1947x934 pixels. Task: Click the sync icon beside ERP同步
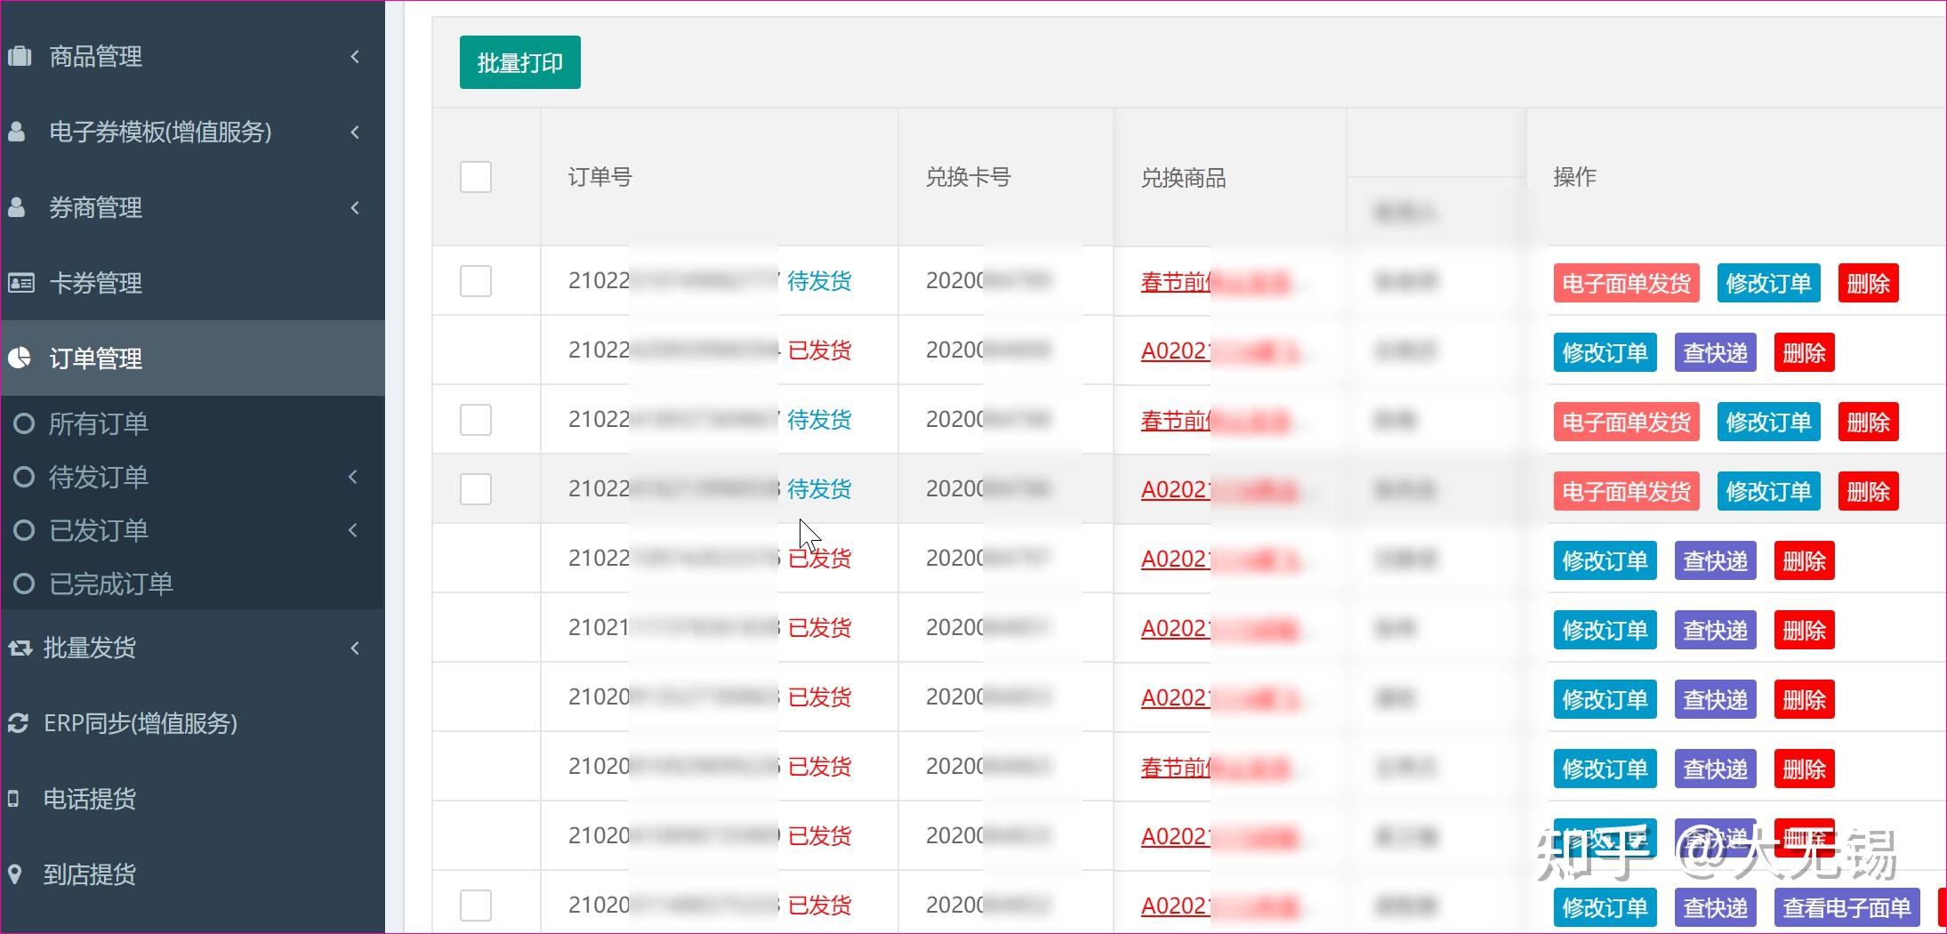[18, 724]
